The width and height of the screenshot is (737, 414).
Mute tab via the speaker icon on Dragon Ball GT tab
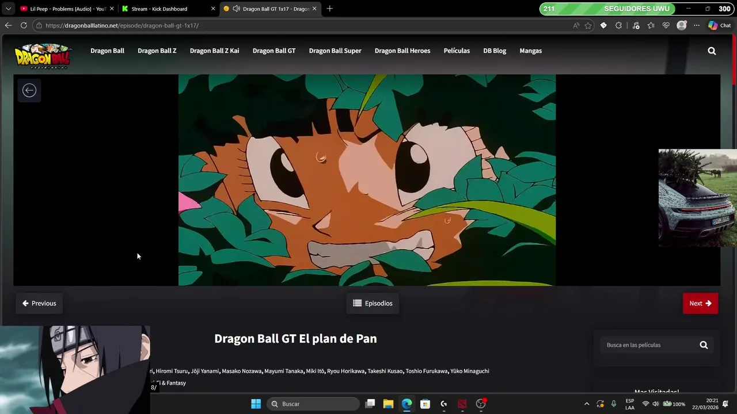[236, 9]
